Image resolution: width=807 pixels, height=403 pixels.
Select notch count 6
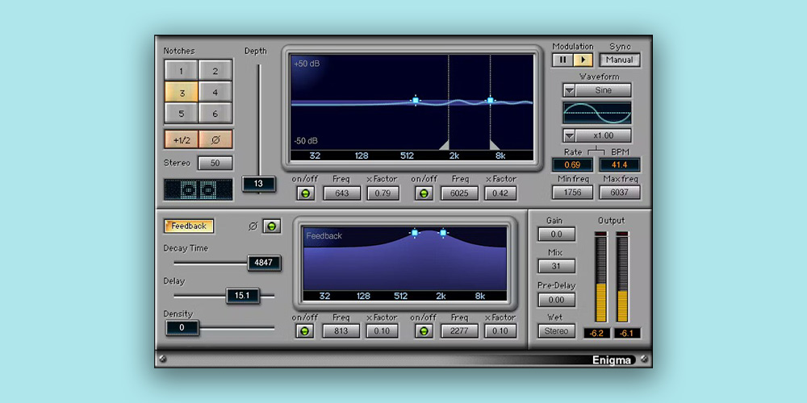coord(215,114)
